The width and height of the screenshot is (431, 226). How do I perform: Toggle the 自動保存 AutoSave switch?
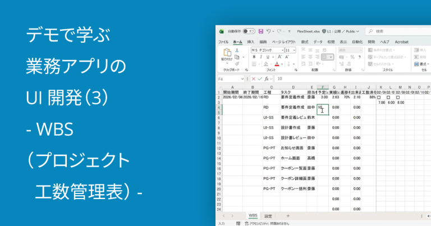pos(249,31)
